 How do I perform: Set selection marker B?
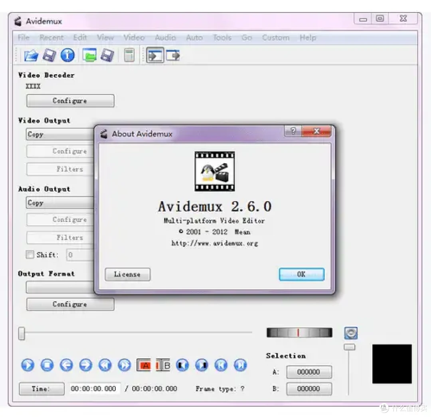pos(163,365)
